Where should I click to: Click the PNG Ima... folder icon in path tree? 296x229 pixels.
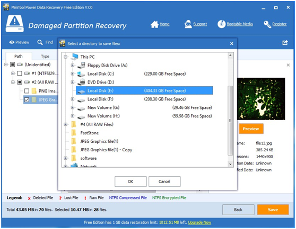tap(34, 91)
